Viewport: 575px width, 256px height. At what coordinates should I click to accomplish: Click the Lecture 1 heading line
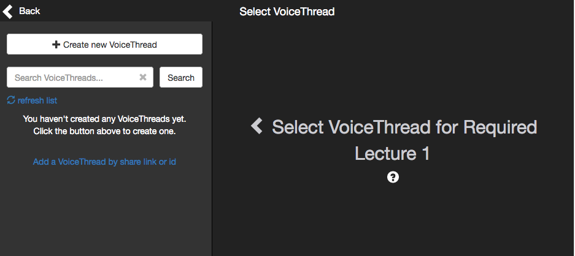coord(392,154)
